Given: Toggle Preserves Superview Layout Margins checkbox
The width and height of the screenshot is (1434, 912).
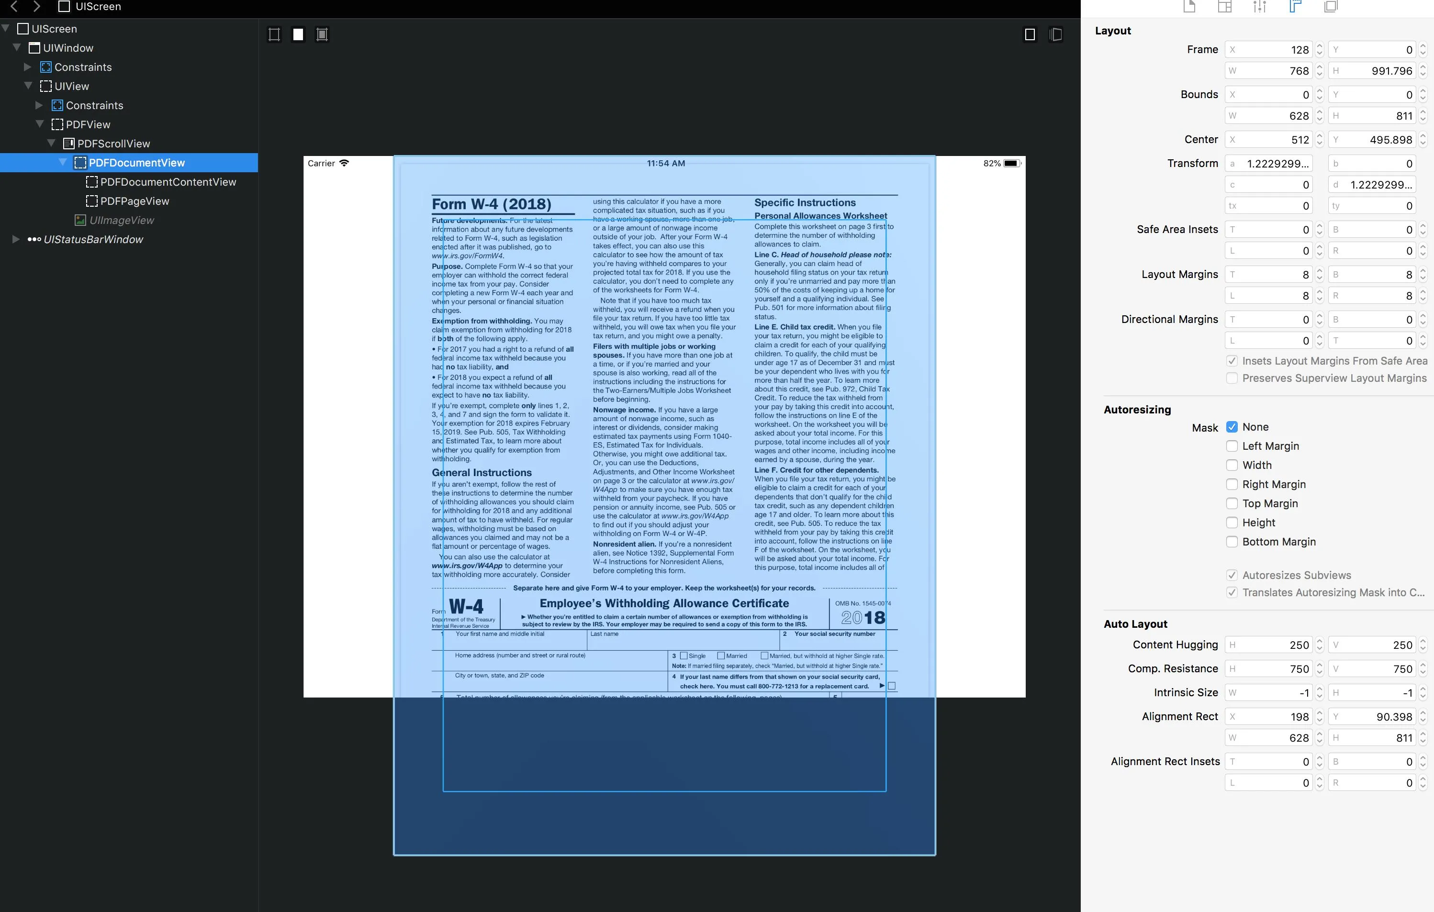Looking at the screenshot, I should 1232,378.
